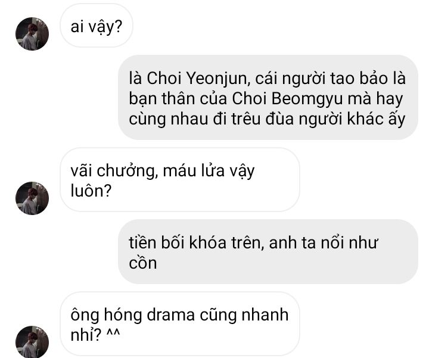Image resolution: width=429 pixels, height=358 pixels.
Task: Tap the 'vãi chưởng, máu lửa vậy luôn?' bubble
Action: pos(180,180)
